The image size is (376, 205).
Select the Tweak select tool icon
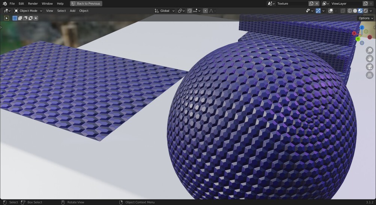(x=6, y=18)
